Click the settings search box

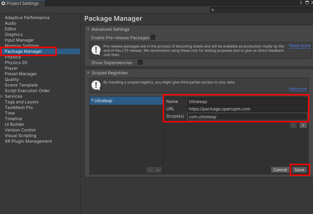click(x=262, y=10)
